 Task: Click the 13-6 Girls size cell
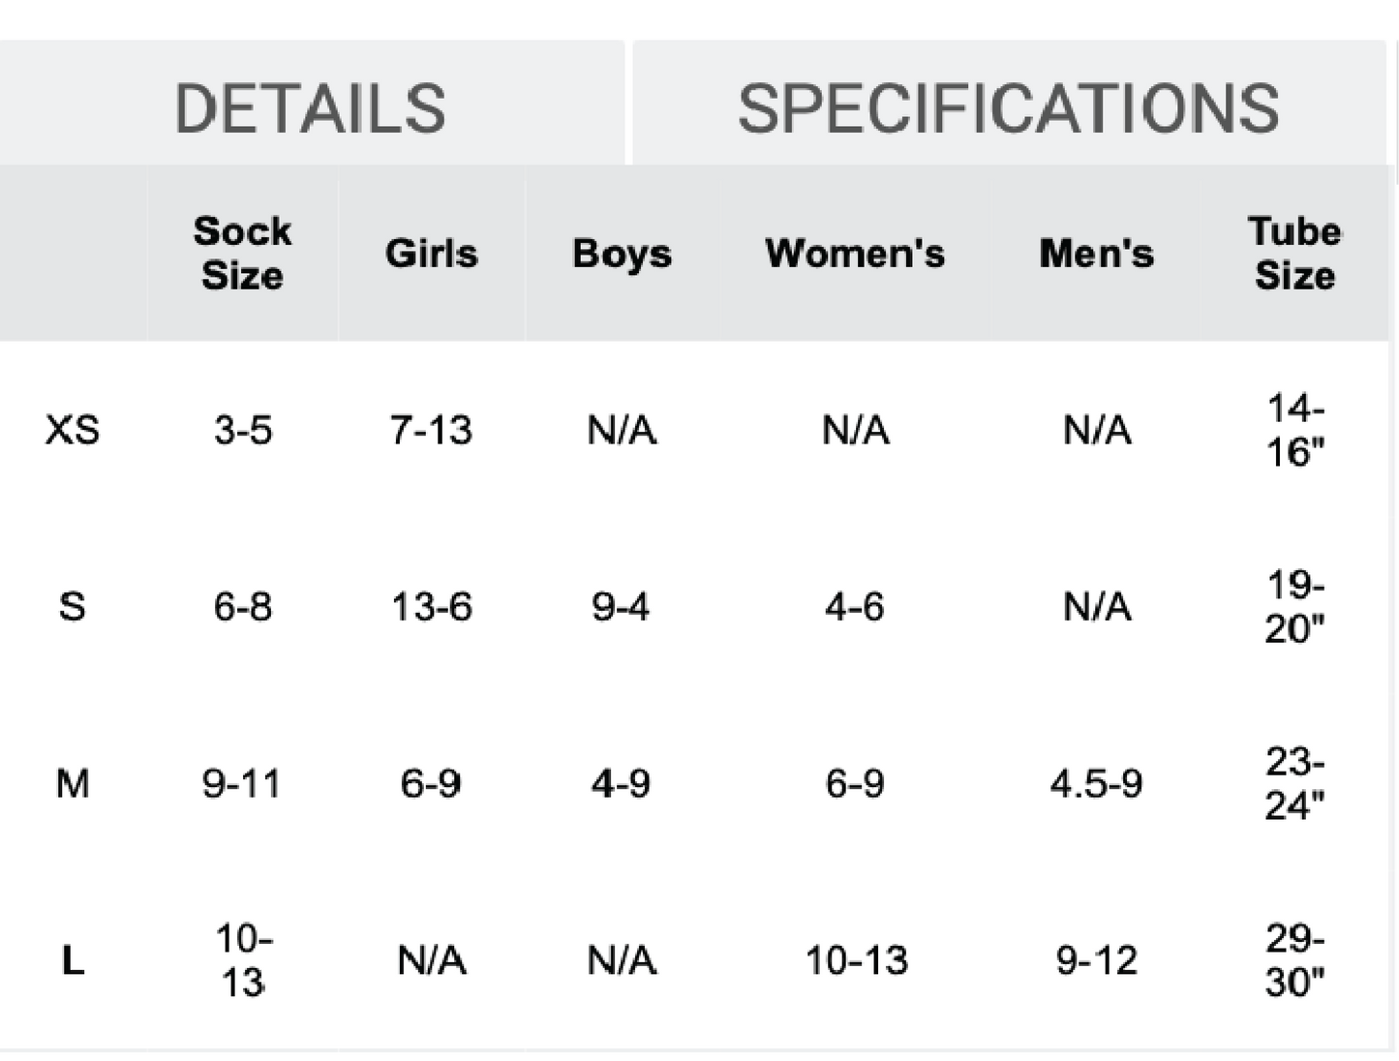click(x=432, y=608)
